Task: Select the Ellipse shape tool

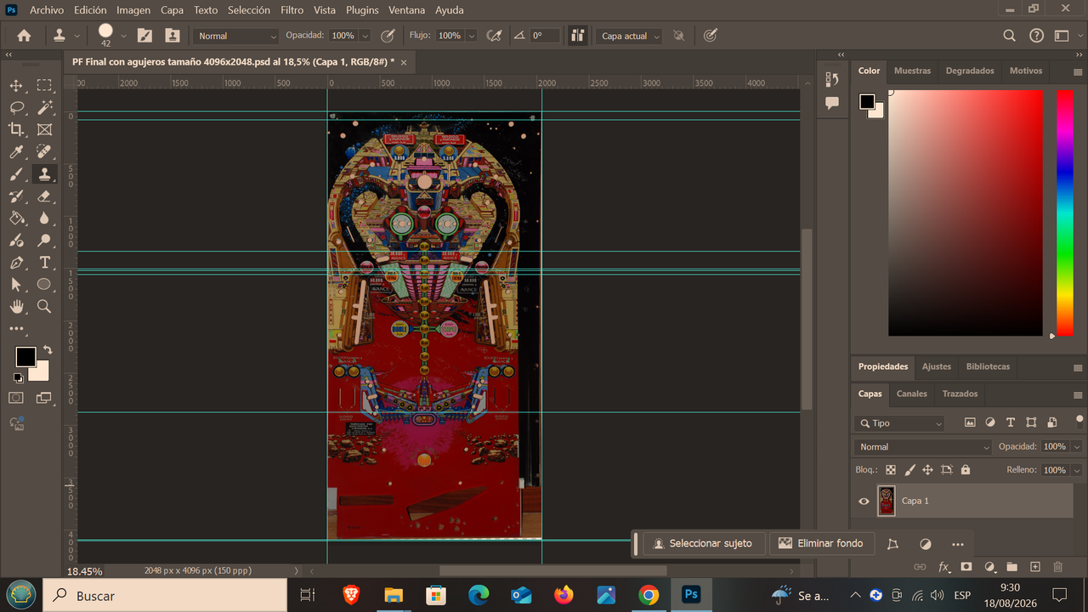Action: (x=44, y=285)
